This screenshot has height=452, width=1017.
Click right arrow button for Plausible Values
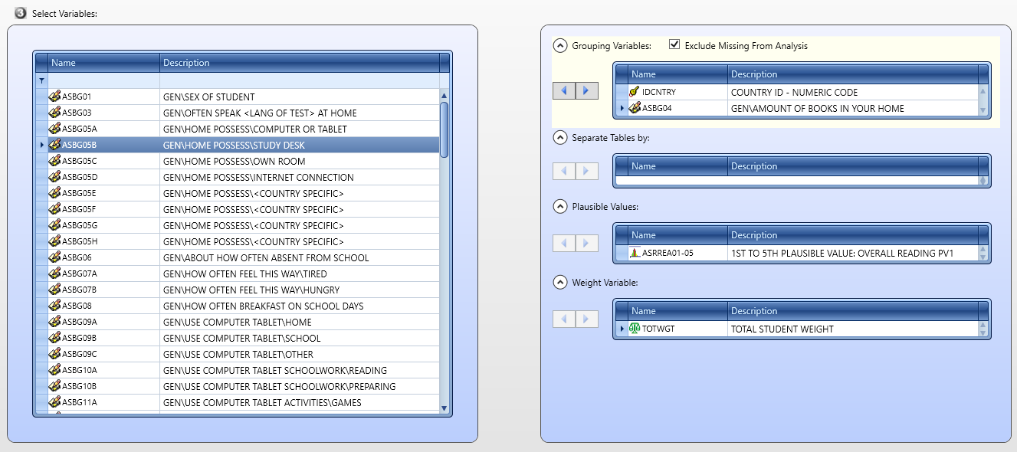point(587,243)
